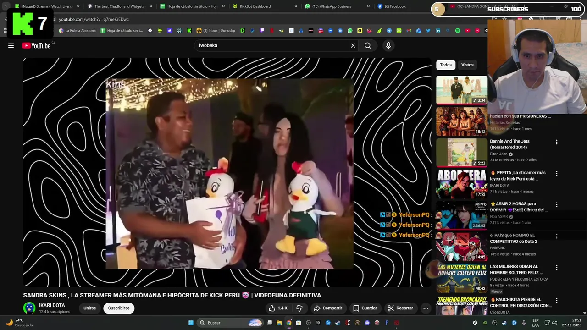Open Bennie And The Jets title link
Screen dimensions: 587x330
pyautogui.click(x=509, y=144)
